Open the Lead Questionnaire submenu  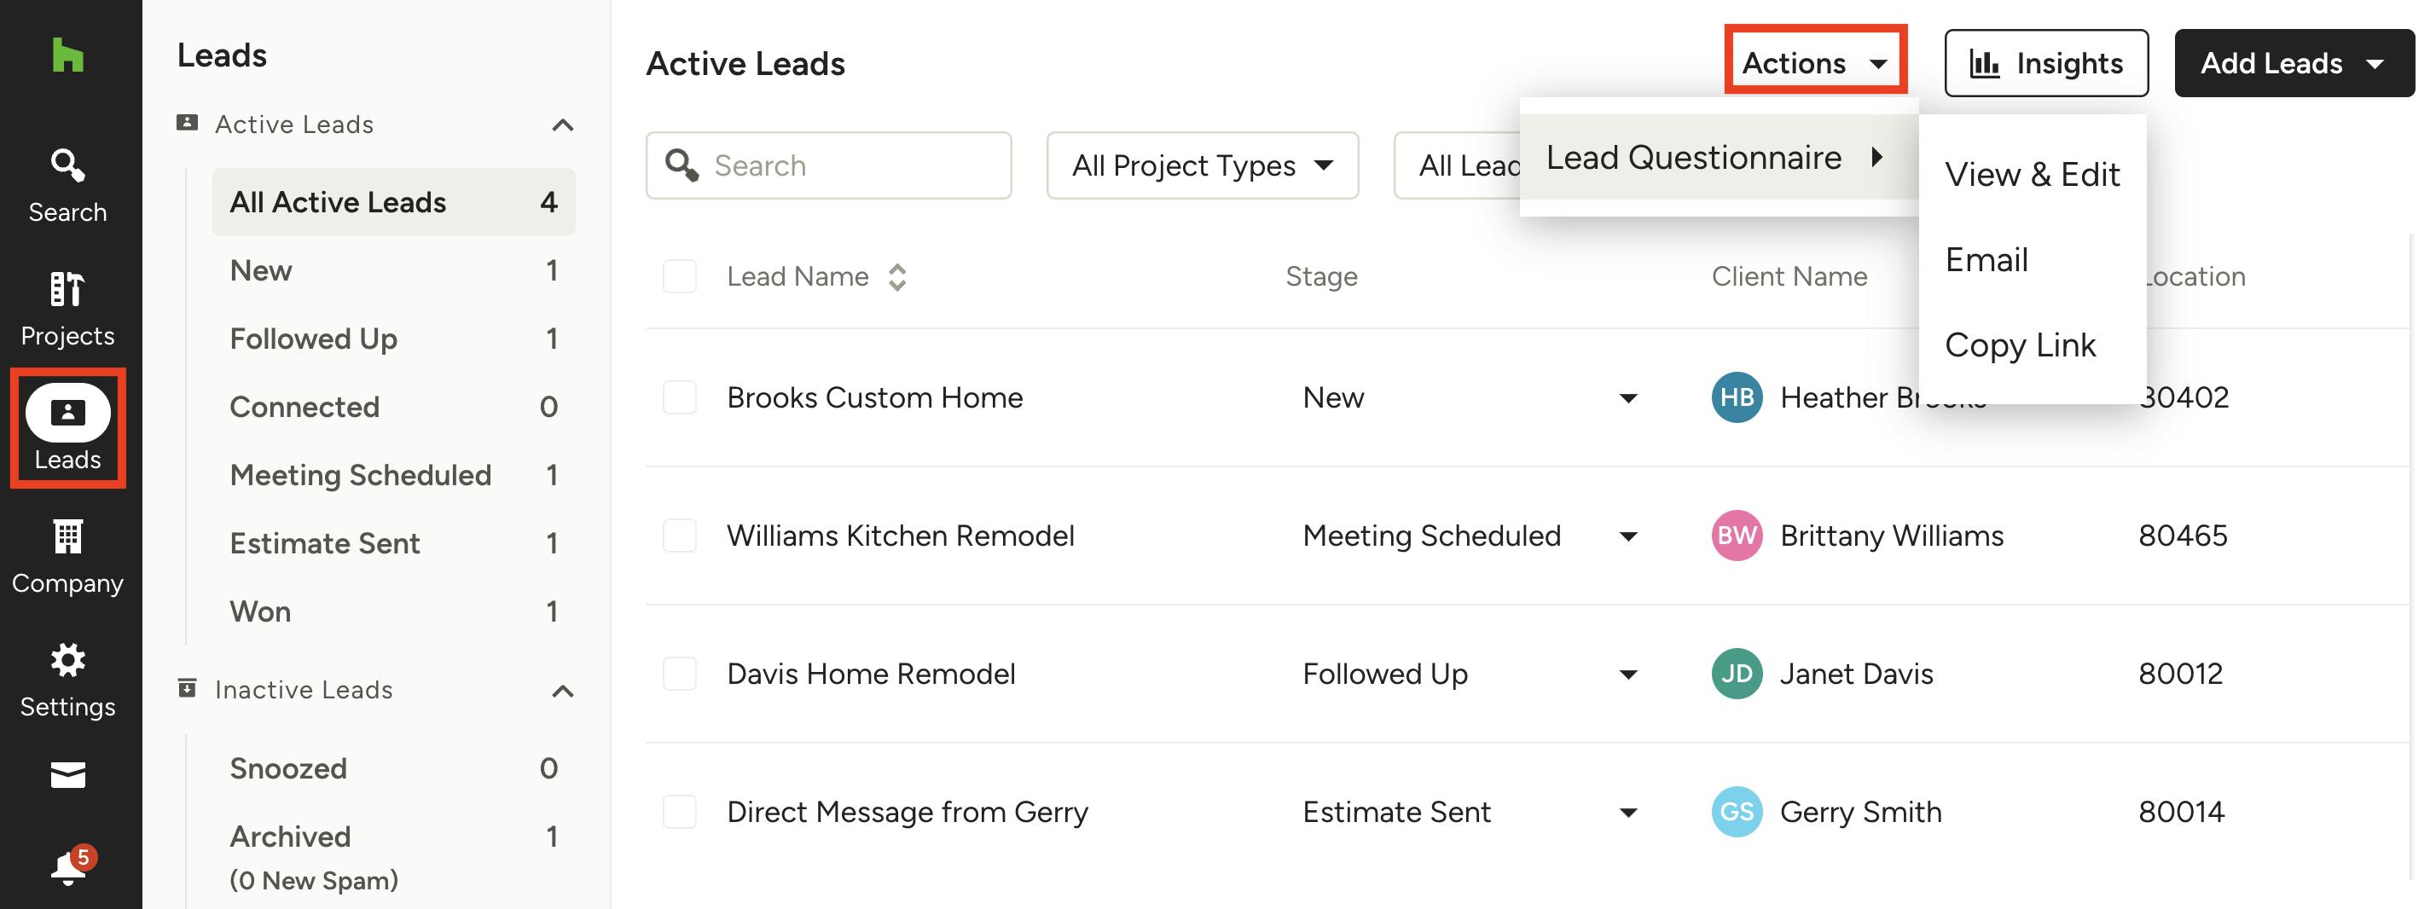pos(1693,157)
